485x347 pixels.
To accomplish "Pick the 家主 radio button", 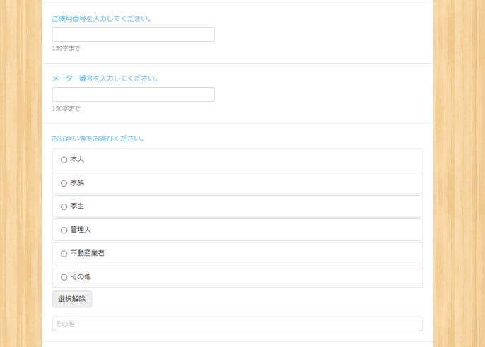I will point(64,206).
